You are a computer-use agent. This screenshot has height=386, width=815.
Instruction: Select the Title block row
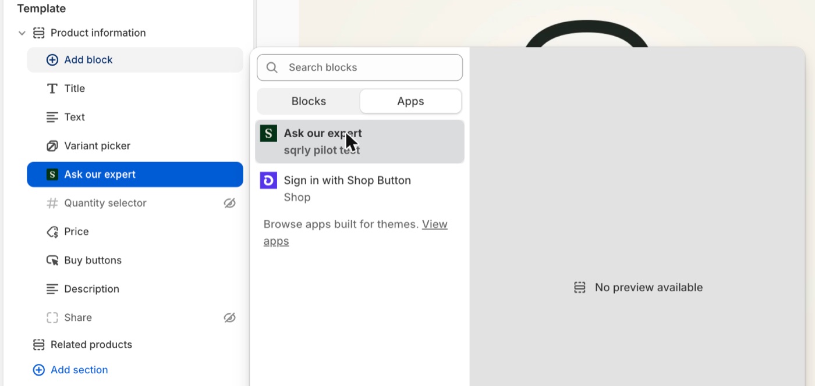click(x=135, y=88)
